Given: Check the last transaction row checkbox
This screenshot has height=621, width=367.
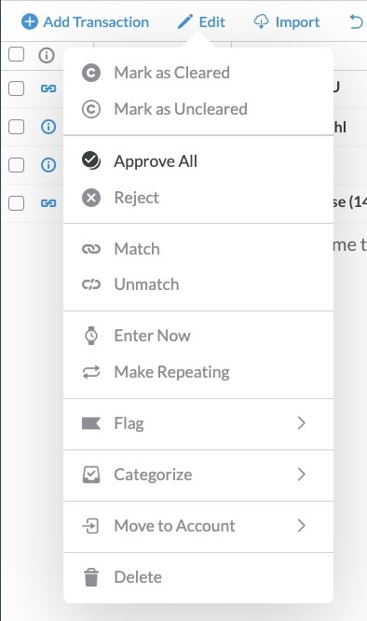Looking at the screenshot, I should (x=16, y=203).
